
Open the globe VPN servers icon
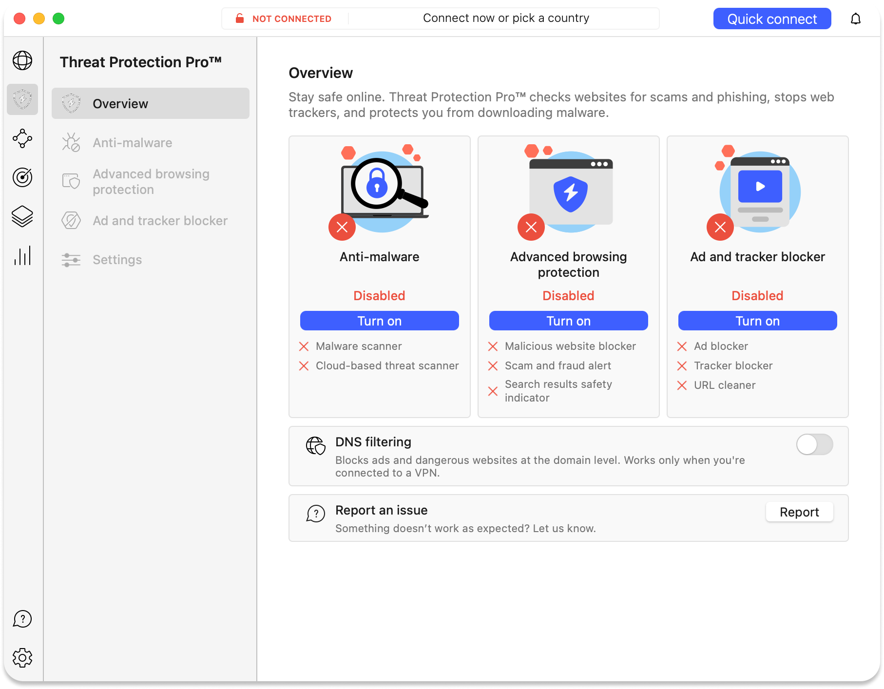pyautogui.click(x=22, y=60)
